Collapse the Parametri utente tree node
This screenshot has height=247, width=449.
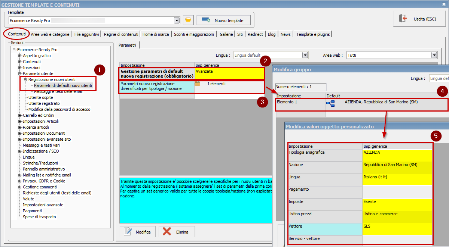click(x=20, y=74)
